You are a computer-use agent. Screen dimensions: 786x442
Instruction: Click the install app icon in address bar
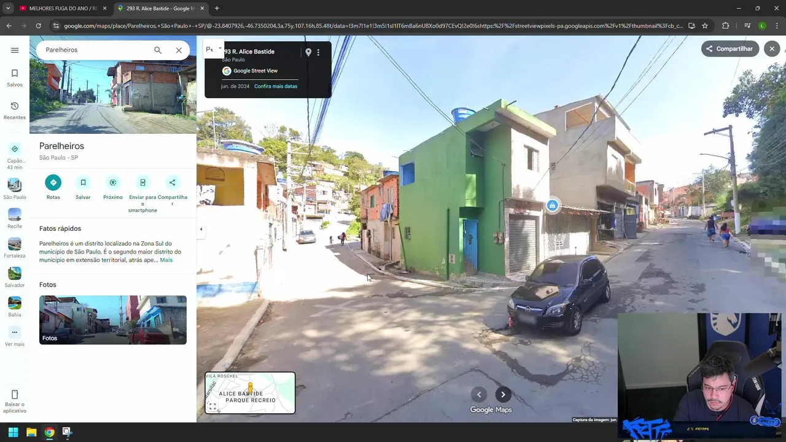coord(691,26)
